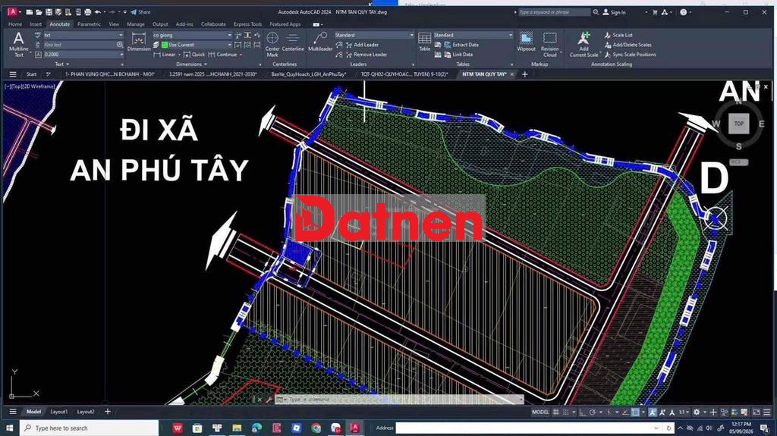The height and width of the screenshot is (436, 777).
Task: Select the Multiline Text tool
Action: pos(18,44)
